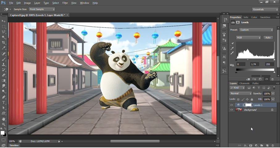Open the Fill slider arrow
Viewport: 280px width, 148px height.
click(x=273, y=99)
